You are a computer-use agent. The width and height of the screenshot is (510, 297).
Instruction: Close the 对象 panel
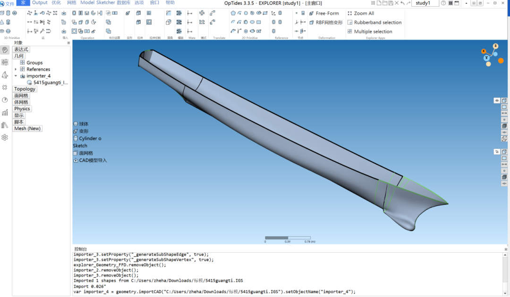[68, 43]
